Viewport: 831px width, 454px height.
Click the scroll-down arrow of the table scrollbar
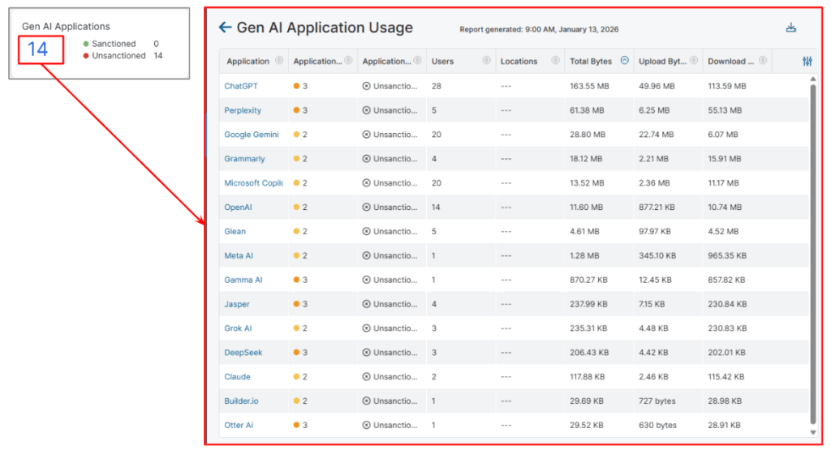coord(813,432)
